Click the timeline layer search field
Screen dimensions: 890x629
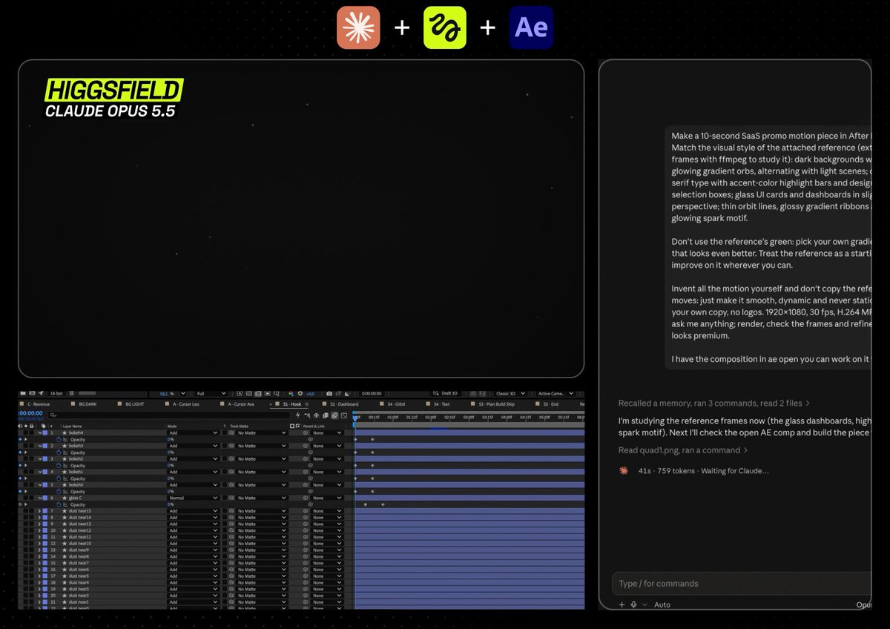point(171,415)
